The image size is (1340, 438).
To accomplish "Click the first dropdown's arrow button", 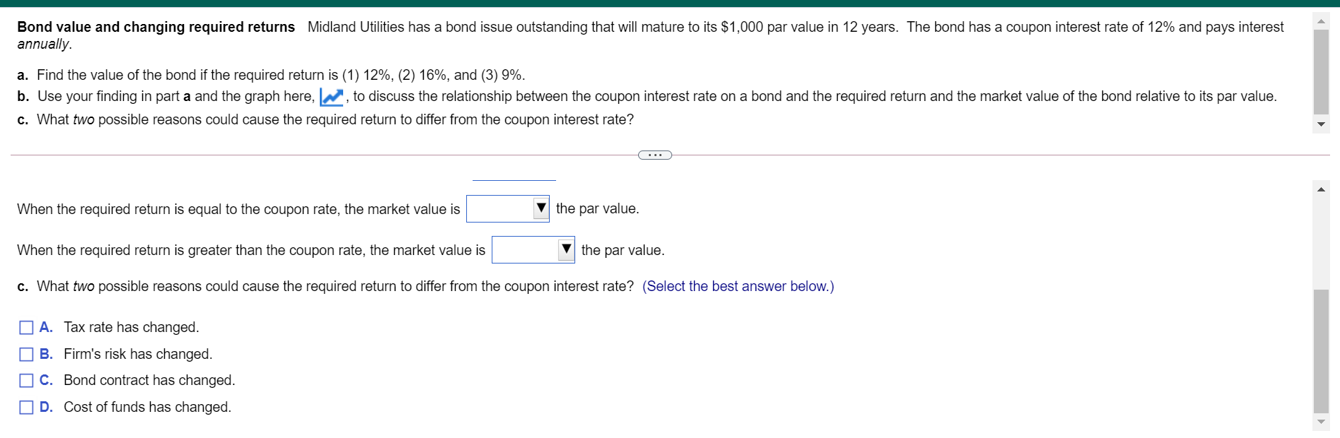I will coord(541,208).
